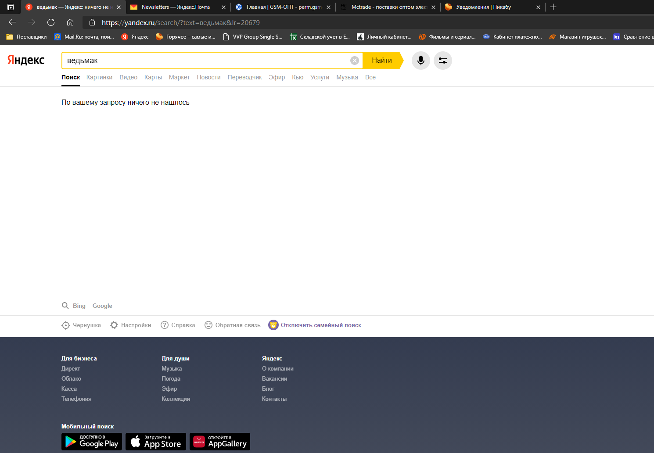
Task: Open Личный кабинет bookmark
Action: (384, 37)
